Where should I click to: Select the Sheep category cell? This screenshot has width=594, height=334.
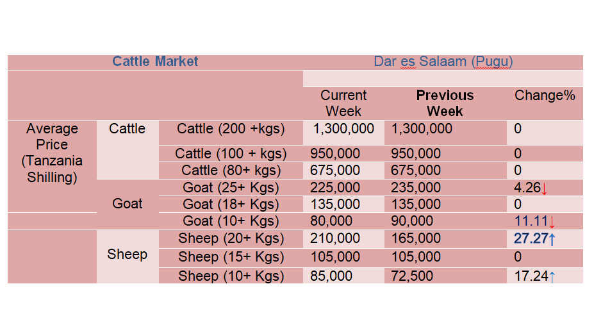point(128,254)
